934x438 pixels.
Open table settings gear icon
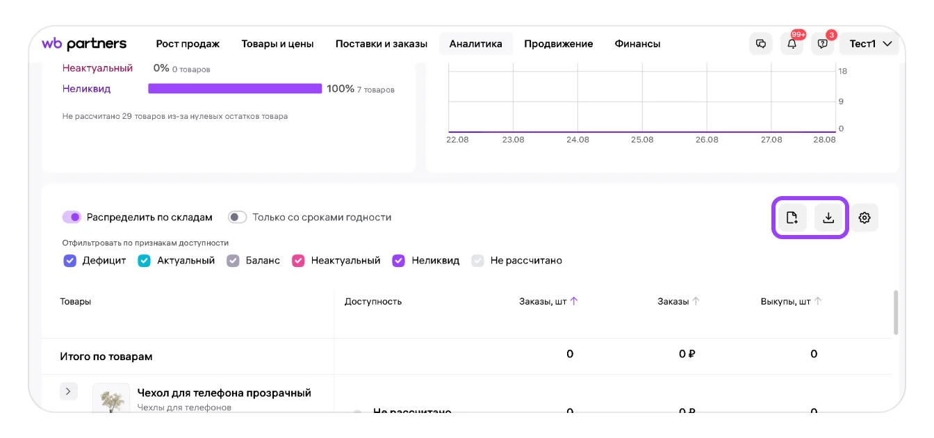tap(865, 218)
